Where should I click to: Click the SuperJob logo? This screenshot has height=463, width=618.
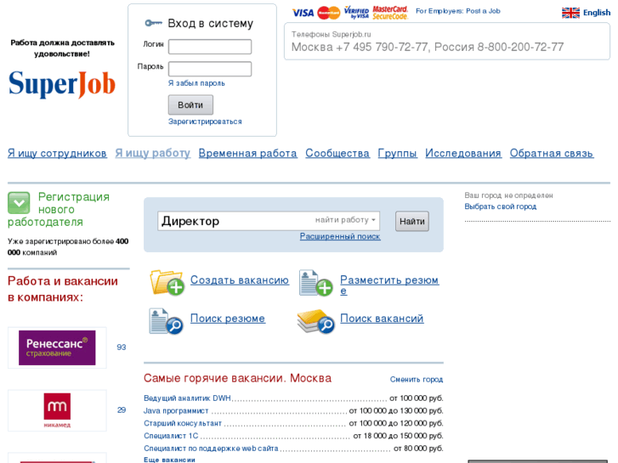click(62, 84)
